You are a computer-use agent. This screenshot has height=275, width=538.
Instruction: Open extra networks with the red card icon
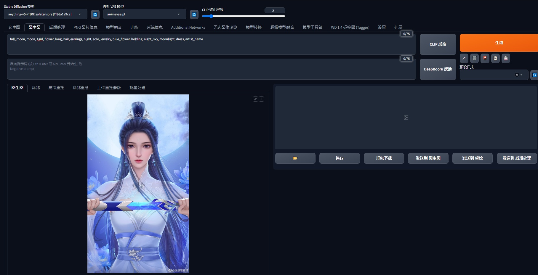click(485, 58)
